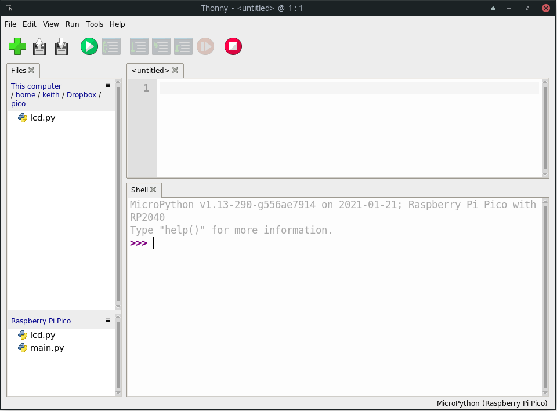
Task: Click the editor vertical scrollbar
Action: (x=545, y=128)
